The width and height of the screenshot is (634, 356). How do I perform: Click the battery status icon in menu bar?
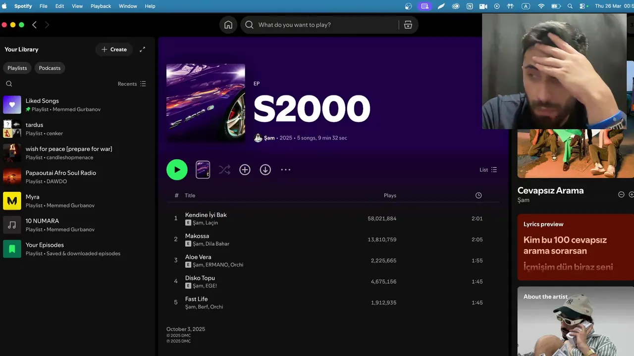pos(556,6)
